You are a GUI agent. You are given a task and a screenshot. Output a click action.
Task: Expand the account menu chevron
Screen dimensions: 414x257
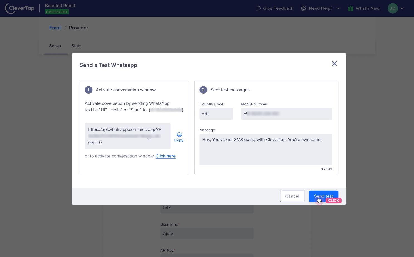click(x=402, y=8)
